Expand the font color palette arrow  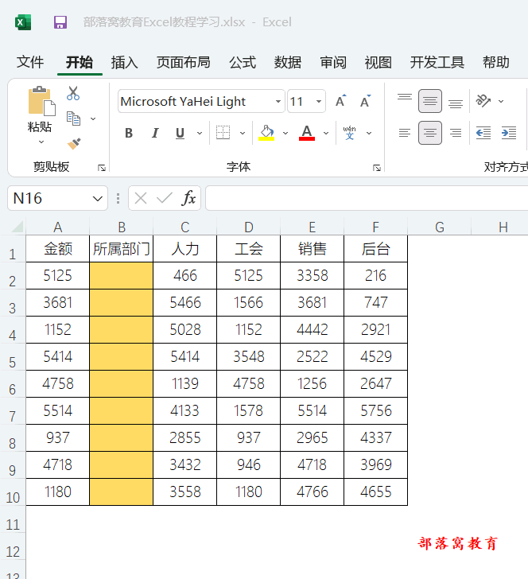click(326, 133)
